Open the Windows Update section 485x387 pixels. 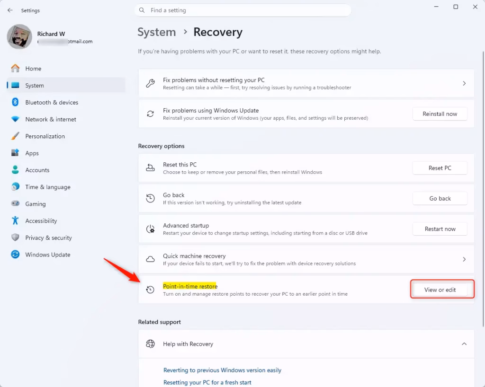66,255
